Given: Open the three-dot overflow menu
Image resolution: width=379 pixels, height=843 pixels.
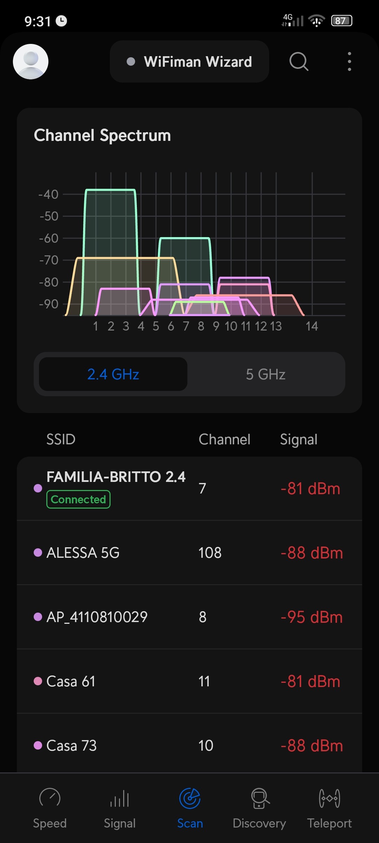Looking at the screenshot, I should [349, 61].
